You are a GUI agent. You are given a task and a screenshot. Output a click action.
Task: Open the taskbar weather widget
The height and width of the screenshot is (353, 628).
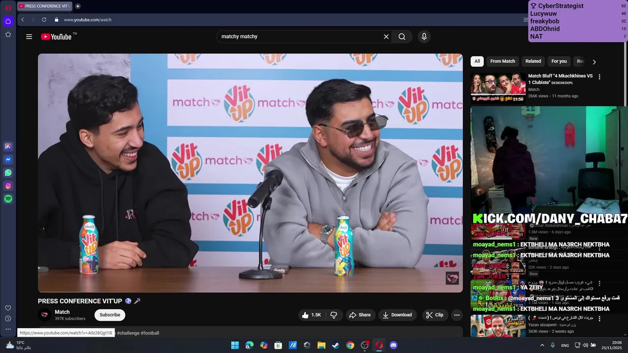[19, 345]
